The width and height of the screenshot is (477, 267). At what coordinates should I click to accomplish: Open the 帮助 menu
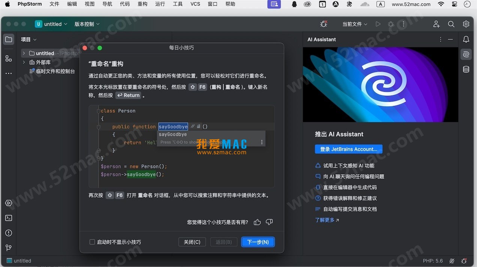(x=230, y=4)
